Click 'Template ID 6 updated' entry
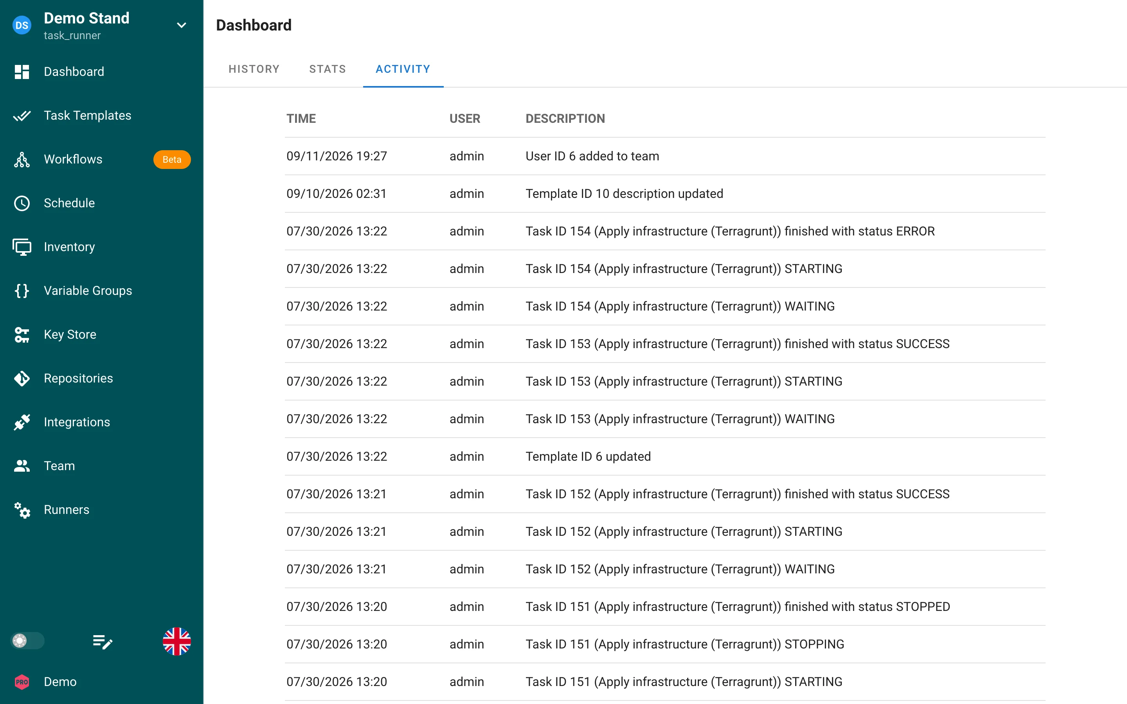The width and height of the screenshot is (1127, 704). click(x=588, y=456)
